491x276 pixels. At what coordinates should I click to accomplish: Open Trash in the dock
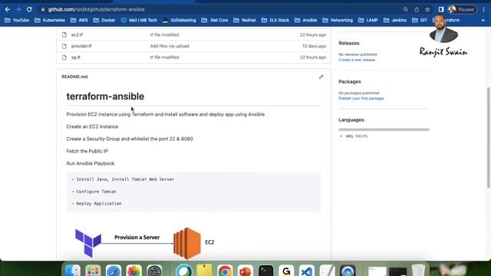[x=418, y=271]
